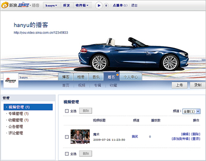Open 专辑管理 (1) in sidebar
The image size is (206, 161).
point(19,114)
